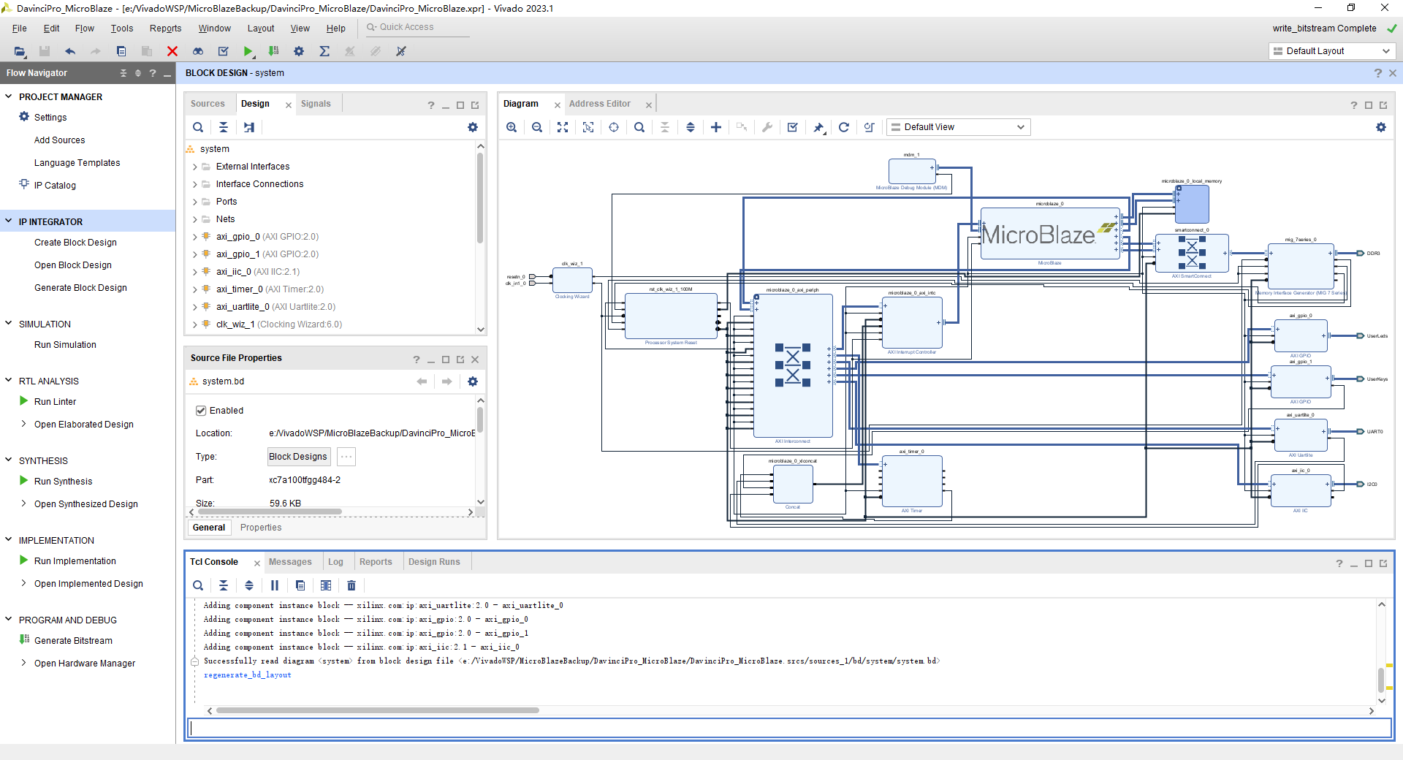Collapse the IP INTEGRATOR section
Screen dimensions: 1403x760
pos(9,221)
